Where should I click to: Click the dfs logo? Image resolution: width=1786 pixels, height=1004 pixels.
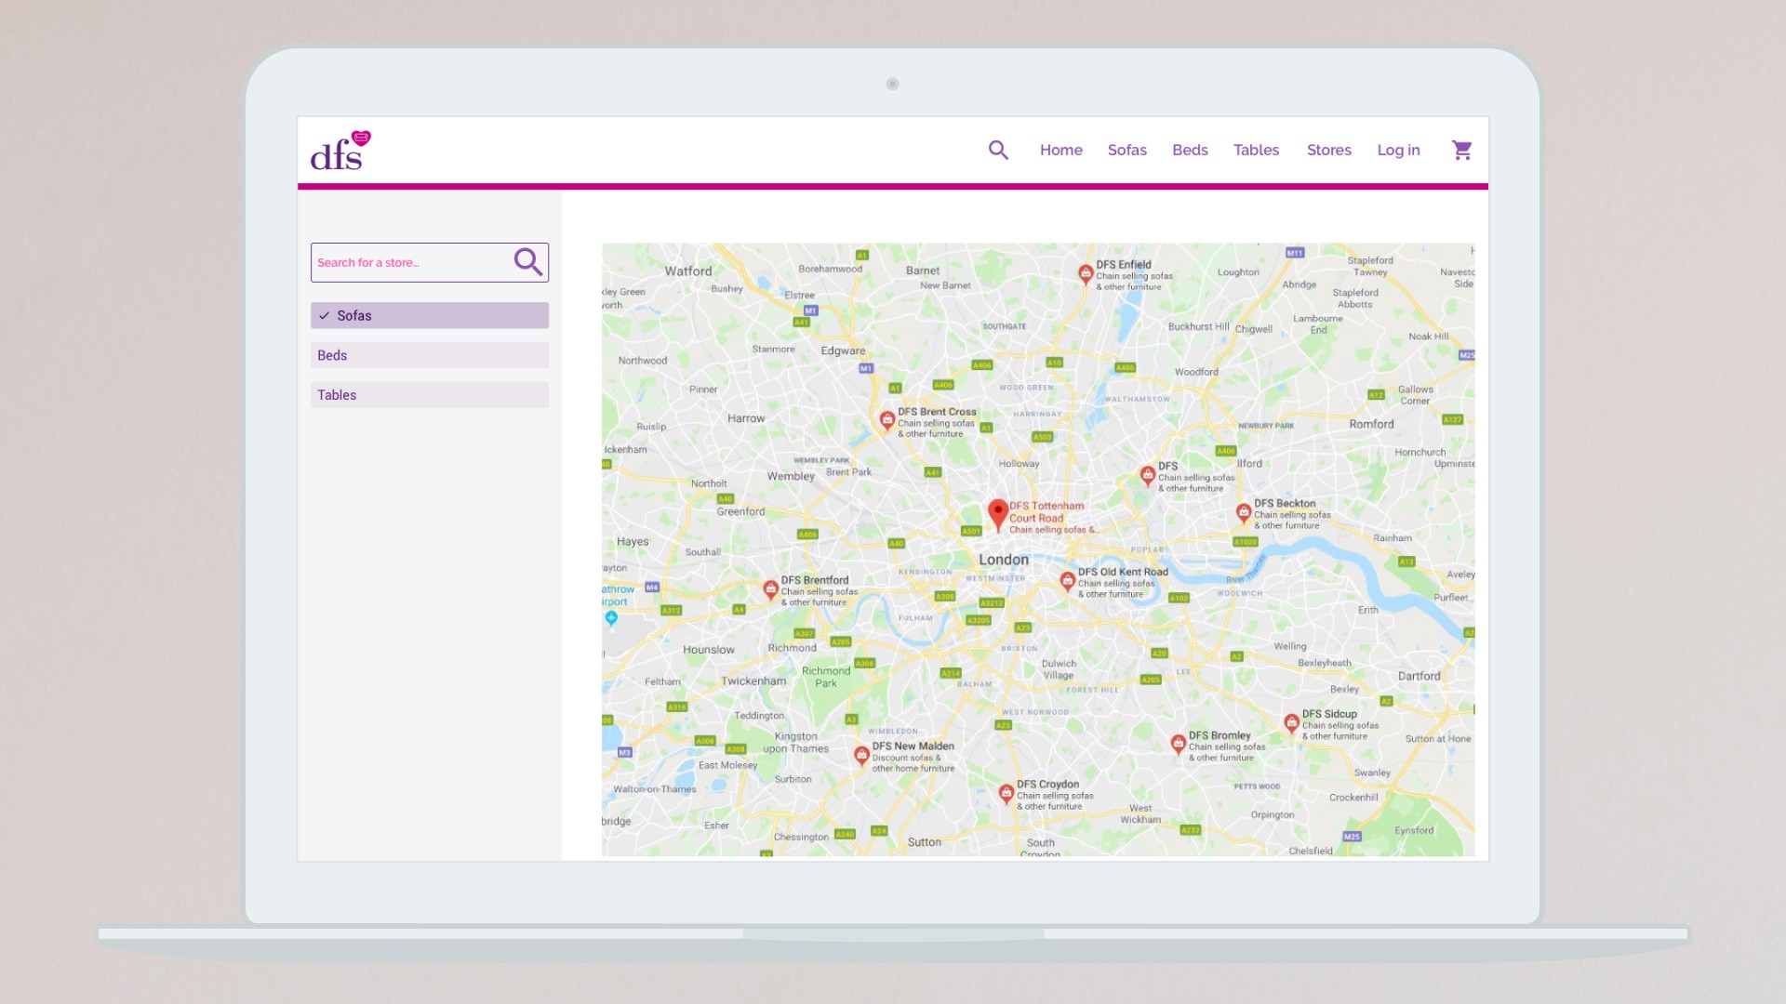pyautogui.click(x=340, y=152)
